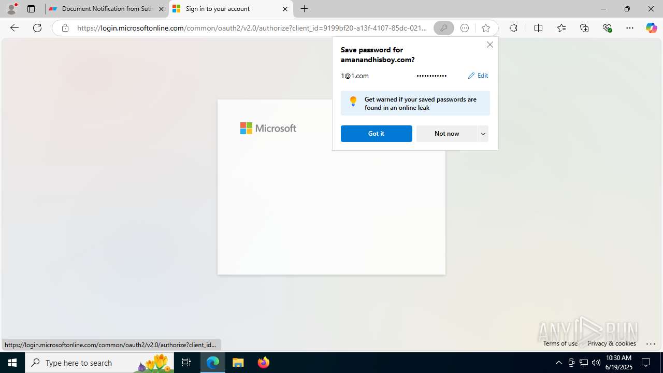
Task: Click the Microsoft logo
Action: tap(268, 128)
